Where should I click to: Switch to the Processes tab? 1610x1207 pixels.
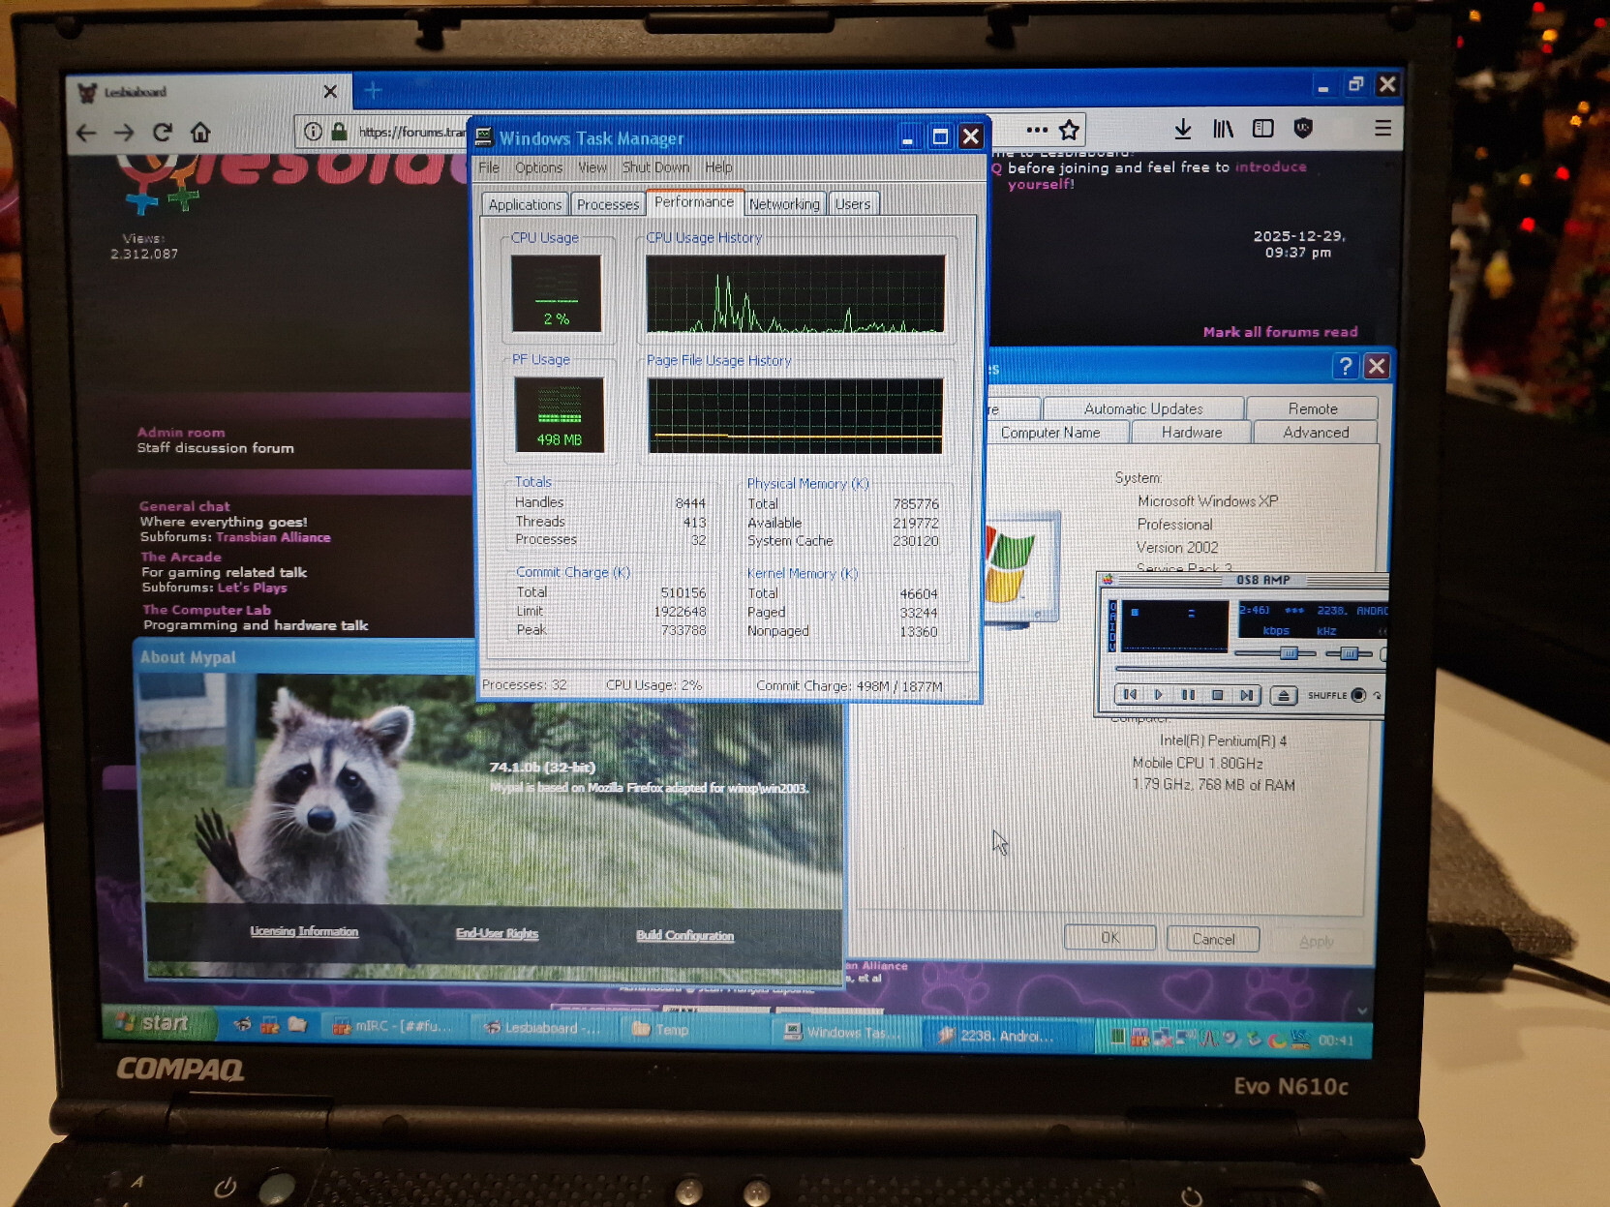(x=608, y=204)
